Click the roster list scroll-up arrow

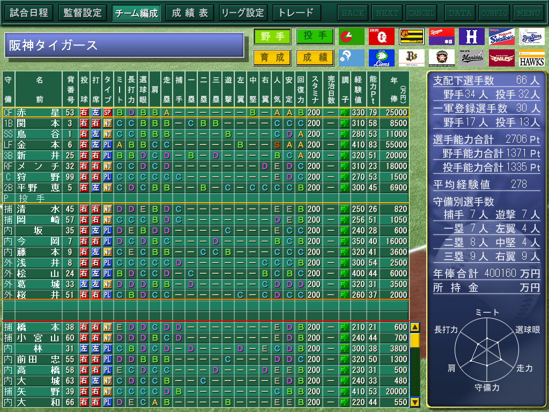[x=415, y=327]
